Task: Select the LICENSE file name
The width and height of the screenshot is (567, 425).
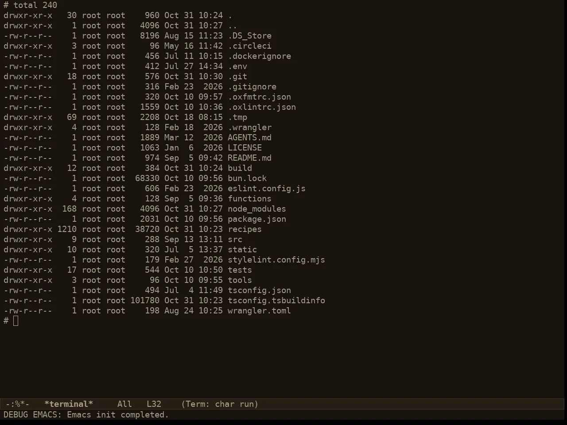Action: click(245, 148)
